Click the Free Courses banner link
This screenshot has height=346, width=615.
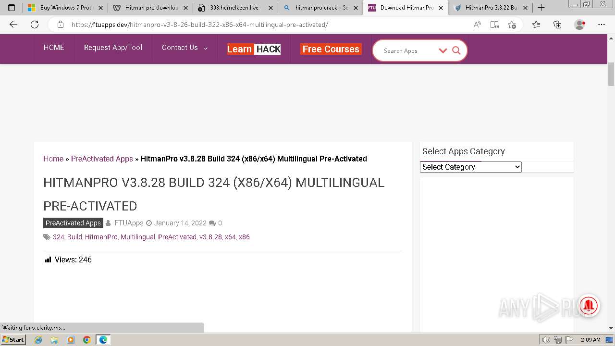pos(331,49)
